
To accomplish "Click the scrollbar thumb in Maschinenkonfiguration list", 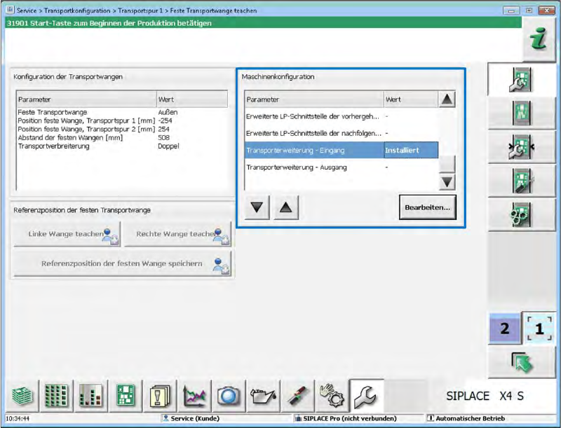I will pyautogui.click(x=447, y=164).
